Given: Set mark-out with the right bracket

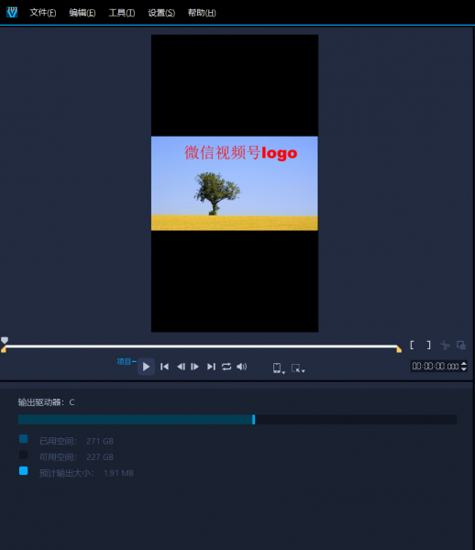Looking at the screenshot, I should 429,346.
